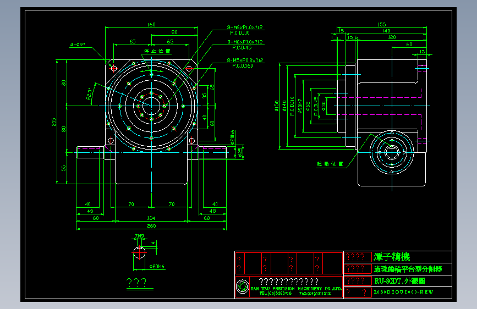Select the 120 dimension in side view
This screenshot has height=309, width=477.
(392, 37)
